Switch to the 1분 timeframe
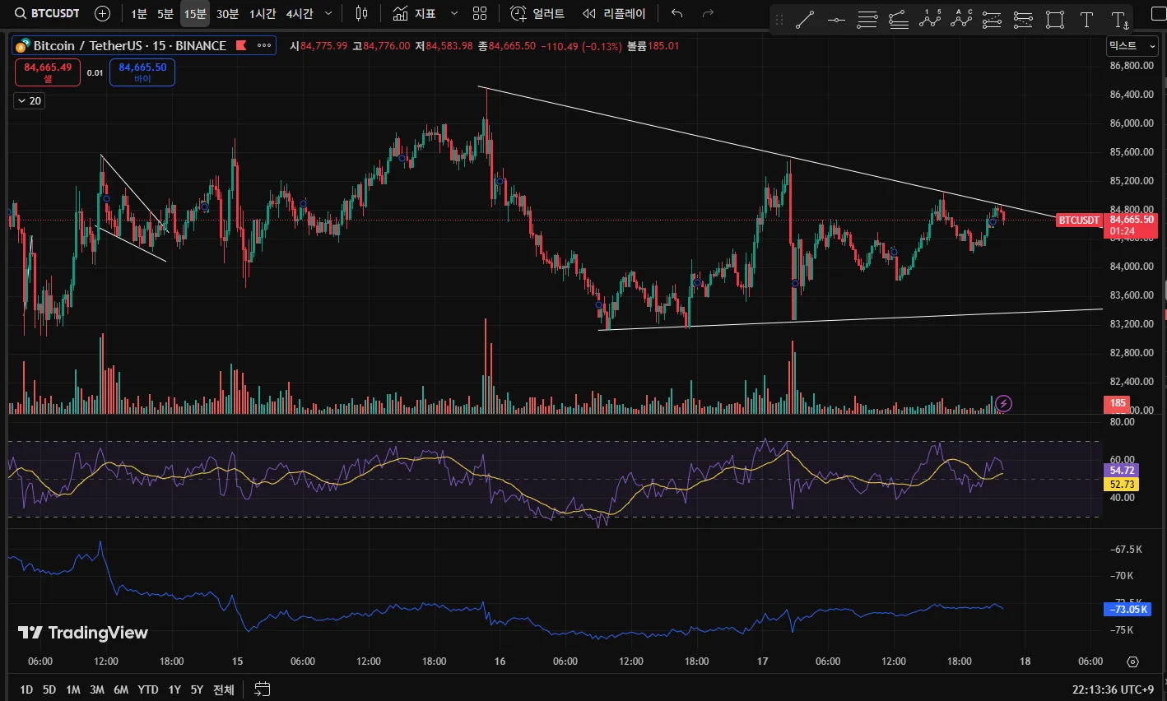Viewport: 1167px width, 701px height. pos(139,13)
